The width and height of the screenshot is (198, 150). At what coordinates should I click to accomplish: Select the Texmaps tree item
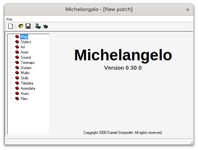click(27, 63)
